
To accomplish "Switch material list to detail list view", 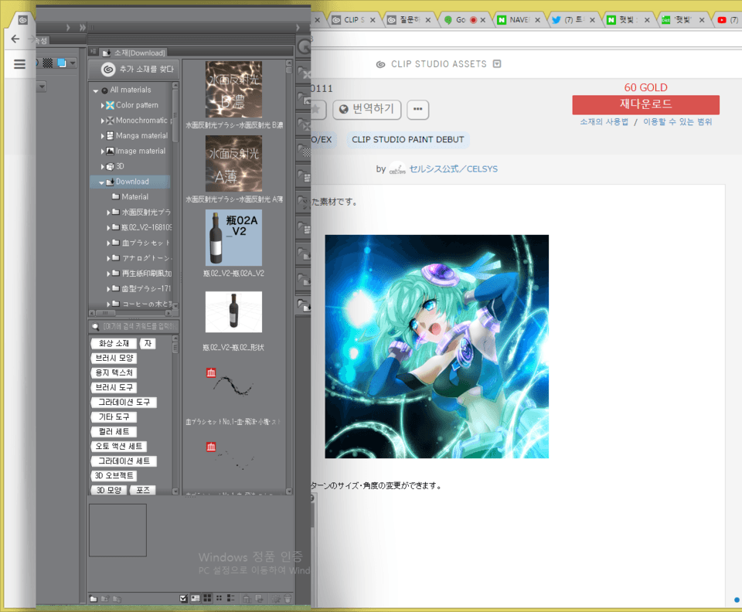I will pos(231,598).
